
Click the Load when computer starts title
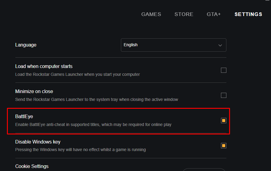tap(44, 66)
